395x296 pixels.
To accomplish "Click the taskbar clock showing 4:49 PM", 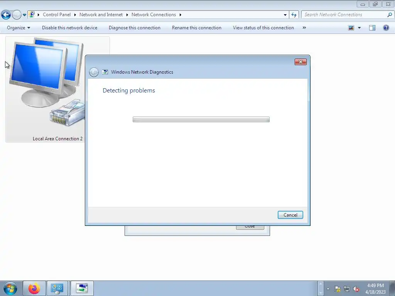I will (x=375, y=288).
